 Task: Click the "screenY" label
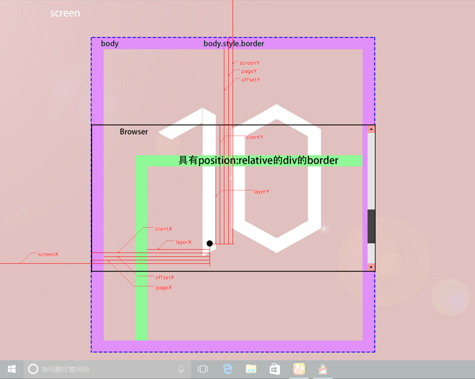pos(249,63)
